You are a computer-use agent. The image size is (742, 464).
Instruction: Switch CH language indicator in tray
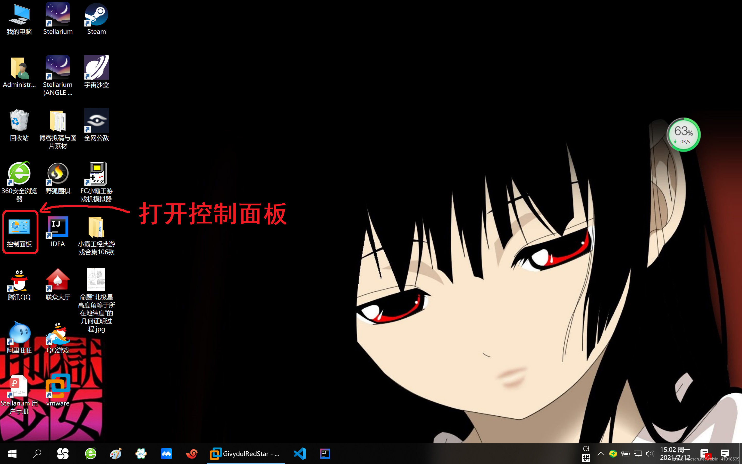tap(586, 448)
